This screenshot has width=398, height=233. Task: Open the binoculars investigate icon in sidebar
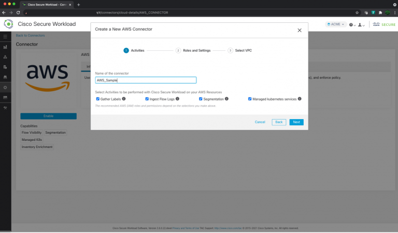pyautogui.click(x=5, y=77)
